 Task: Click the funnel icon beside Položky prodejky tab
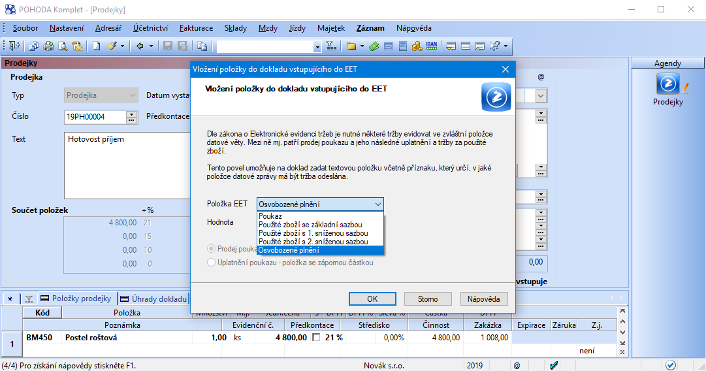(29, 299)
